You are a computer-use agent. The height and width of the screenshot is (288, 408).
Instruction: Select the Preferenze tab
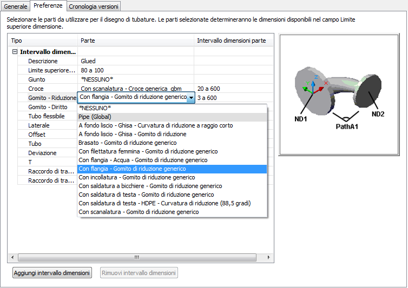coord(48,5)
